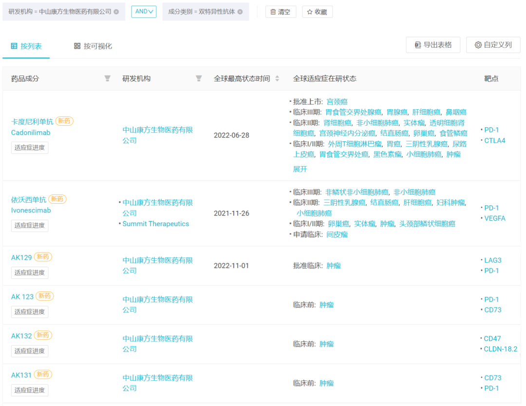This screenshot has height=406, width=526.
Task: Click the date 2021-11-26 cell
Action: (x=231, y=213)
